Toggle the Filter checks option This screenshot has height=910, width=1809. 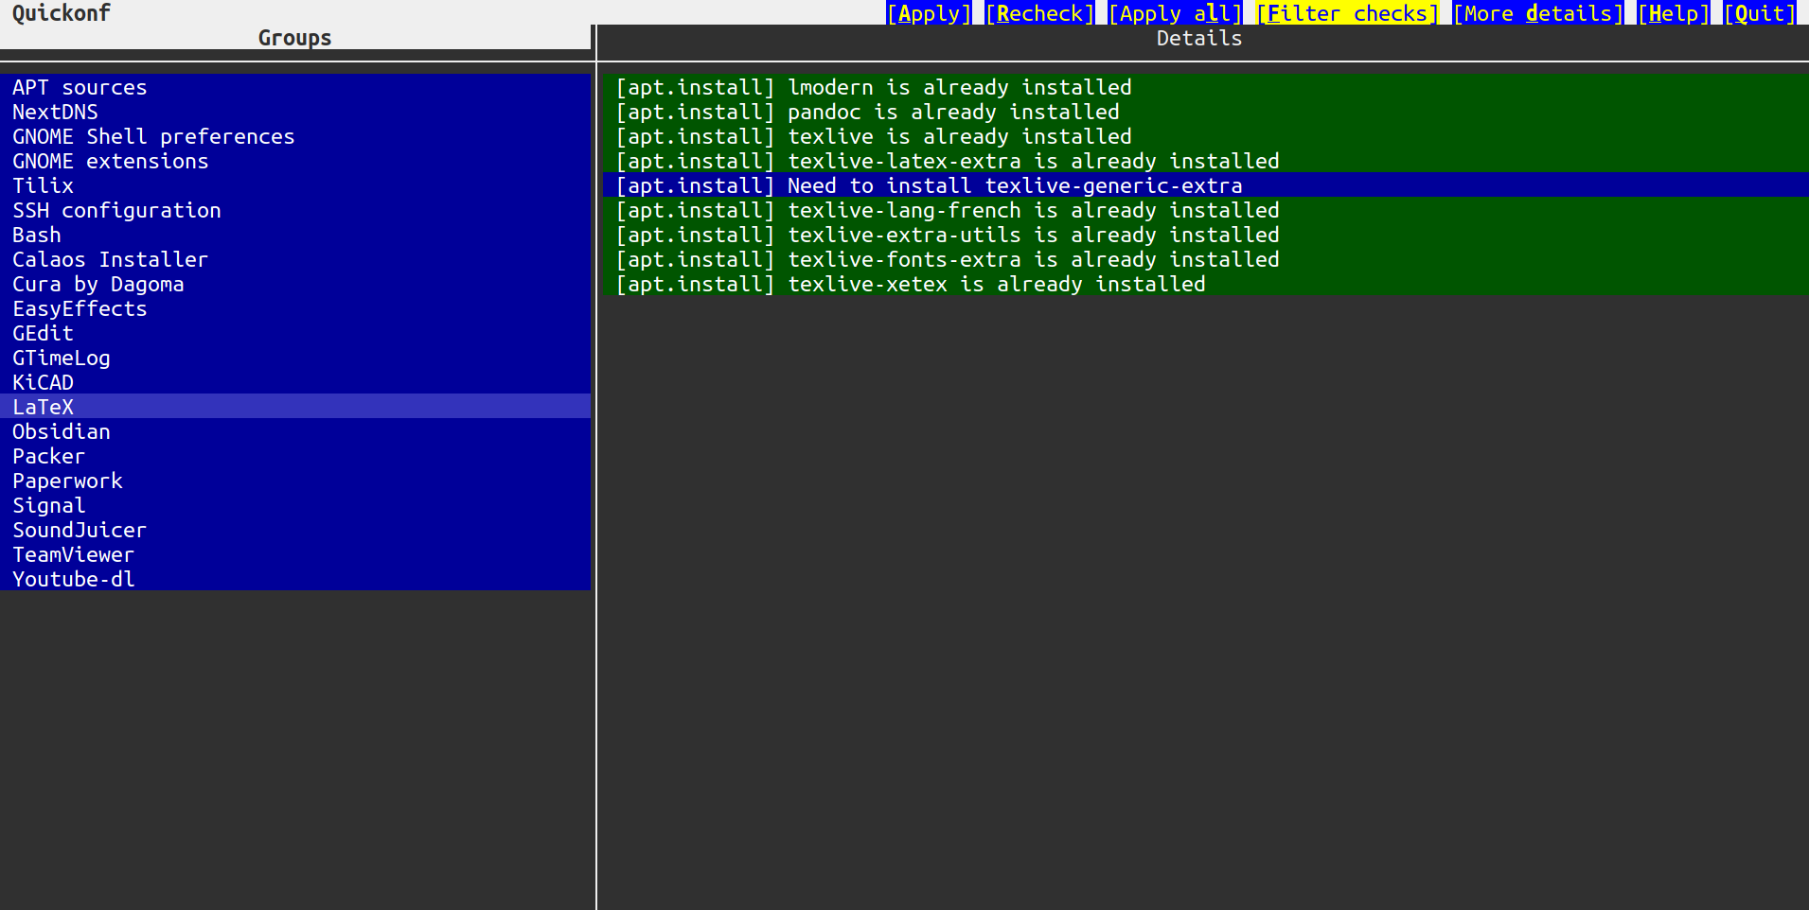coord(1346,13)
